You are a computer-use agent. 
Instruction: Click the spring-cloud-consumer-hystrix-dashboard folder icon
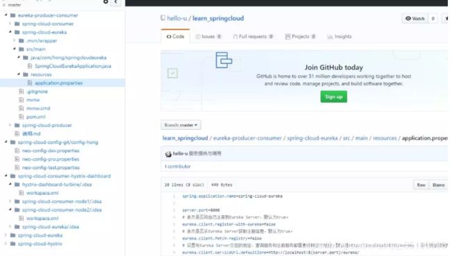[x=13, y=176]
